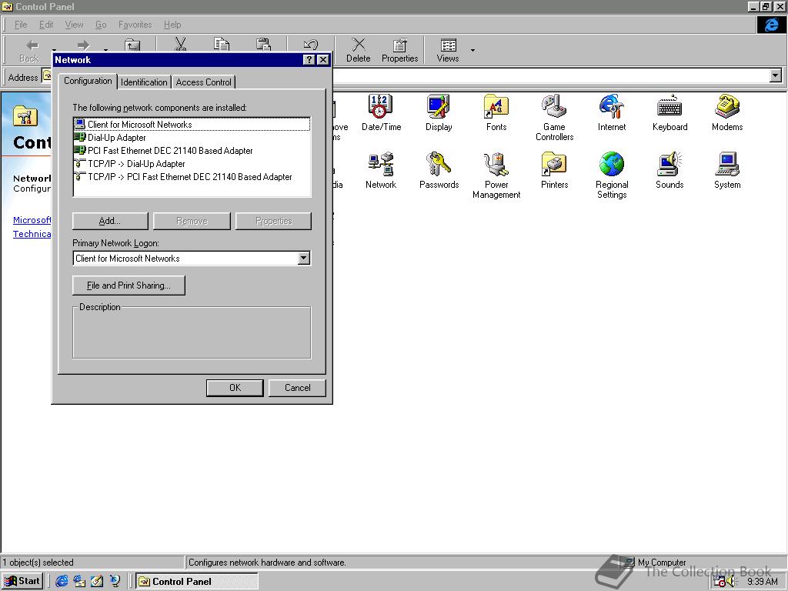This screenshot has width=788, height=591.
Task: Open the Edit menu
Action: pyautogui.click(x=46, y=25)
